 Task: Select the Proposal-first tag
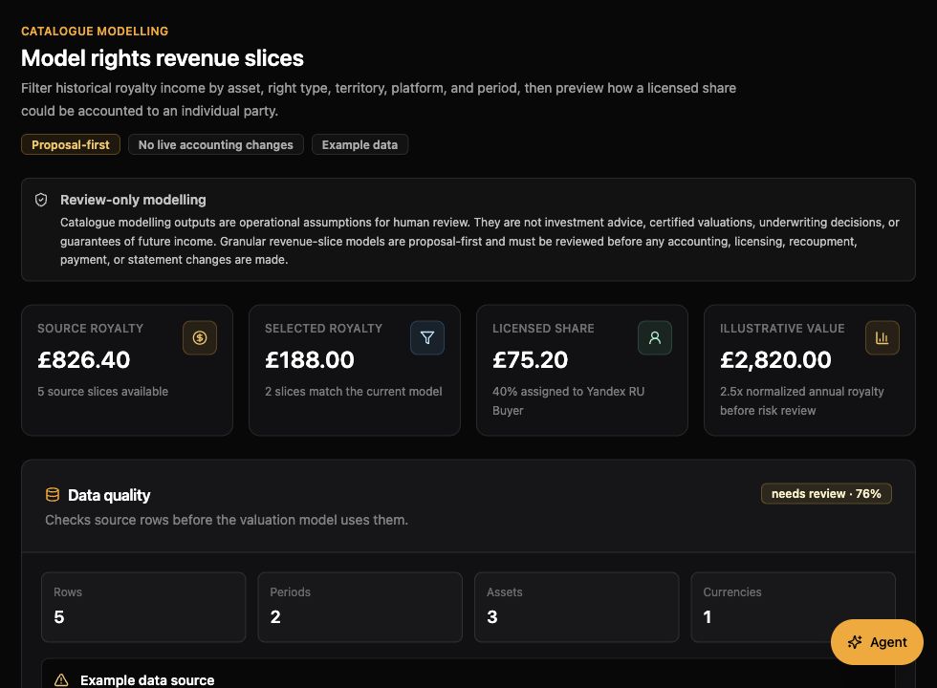click(71, 144)
